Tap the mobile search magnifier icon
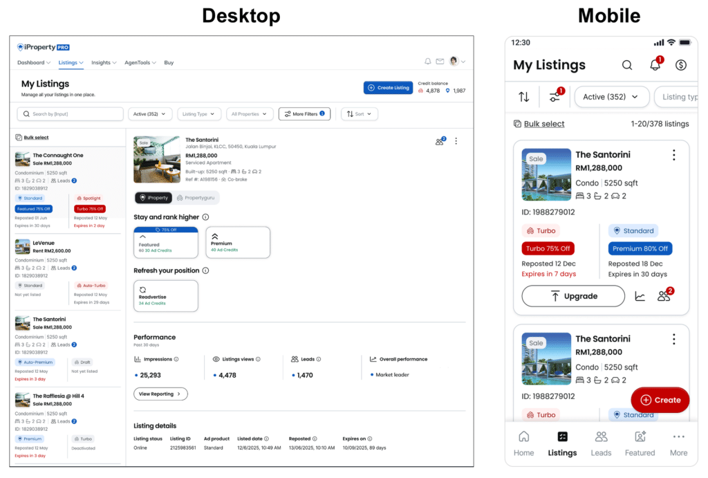The width and height of the screenshot is (708, 478). point(626,65)
